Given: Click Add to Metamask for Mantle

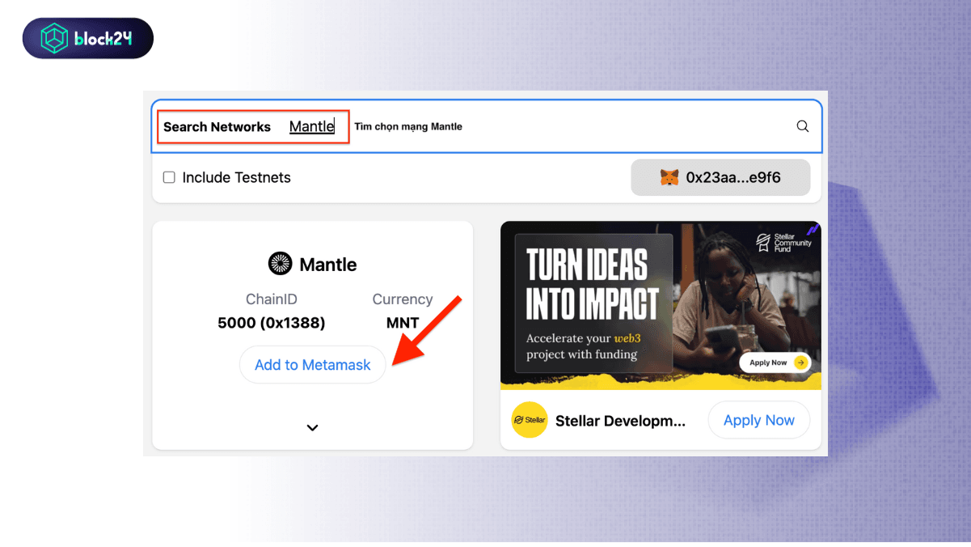Looking at the screenshot, I should point(313,365).
